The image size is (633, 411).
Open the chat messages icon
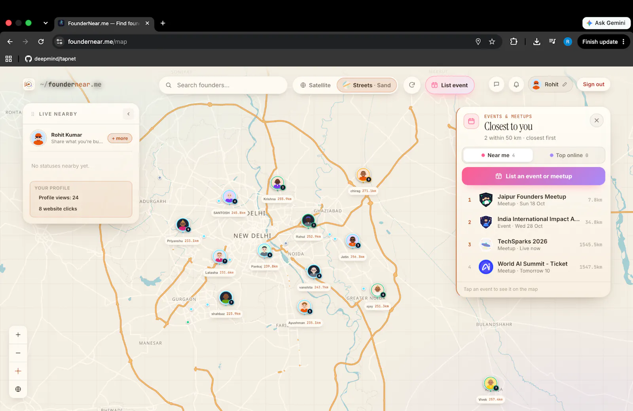[497, 84]
